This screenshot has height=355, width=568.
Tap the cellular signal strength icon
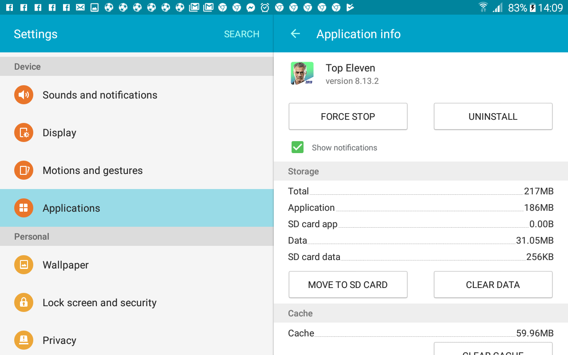tap(497, 8)
